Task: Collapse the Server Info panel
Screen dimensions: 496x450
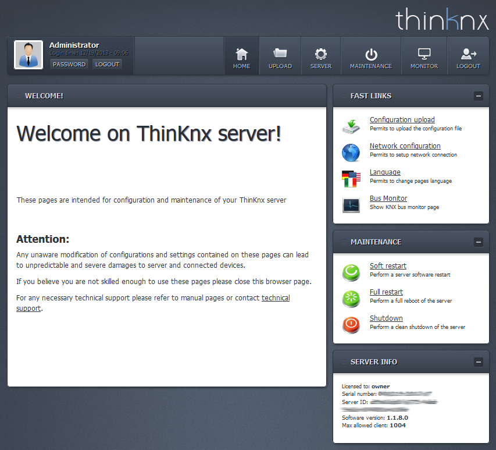Action: click(x=479, y=362)
